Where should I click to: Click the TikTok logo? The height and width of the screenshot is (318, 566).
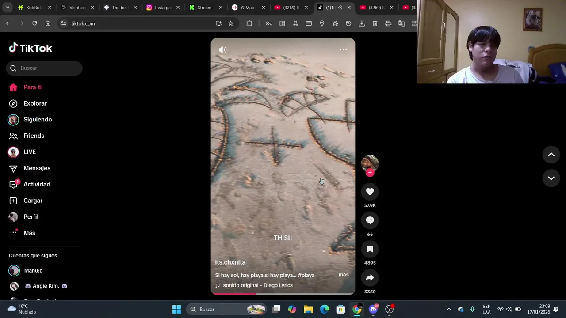click(31, 48)
